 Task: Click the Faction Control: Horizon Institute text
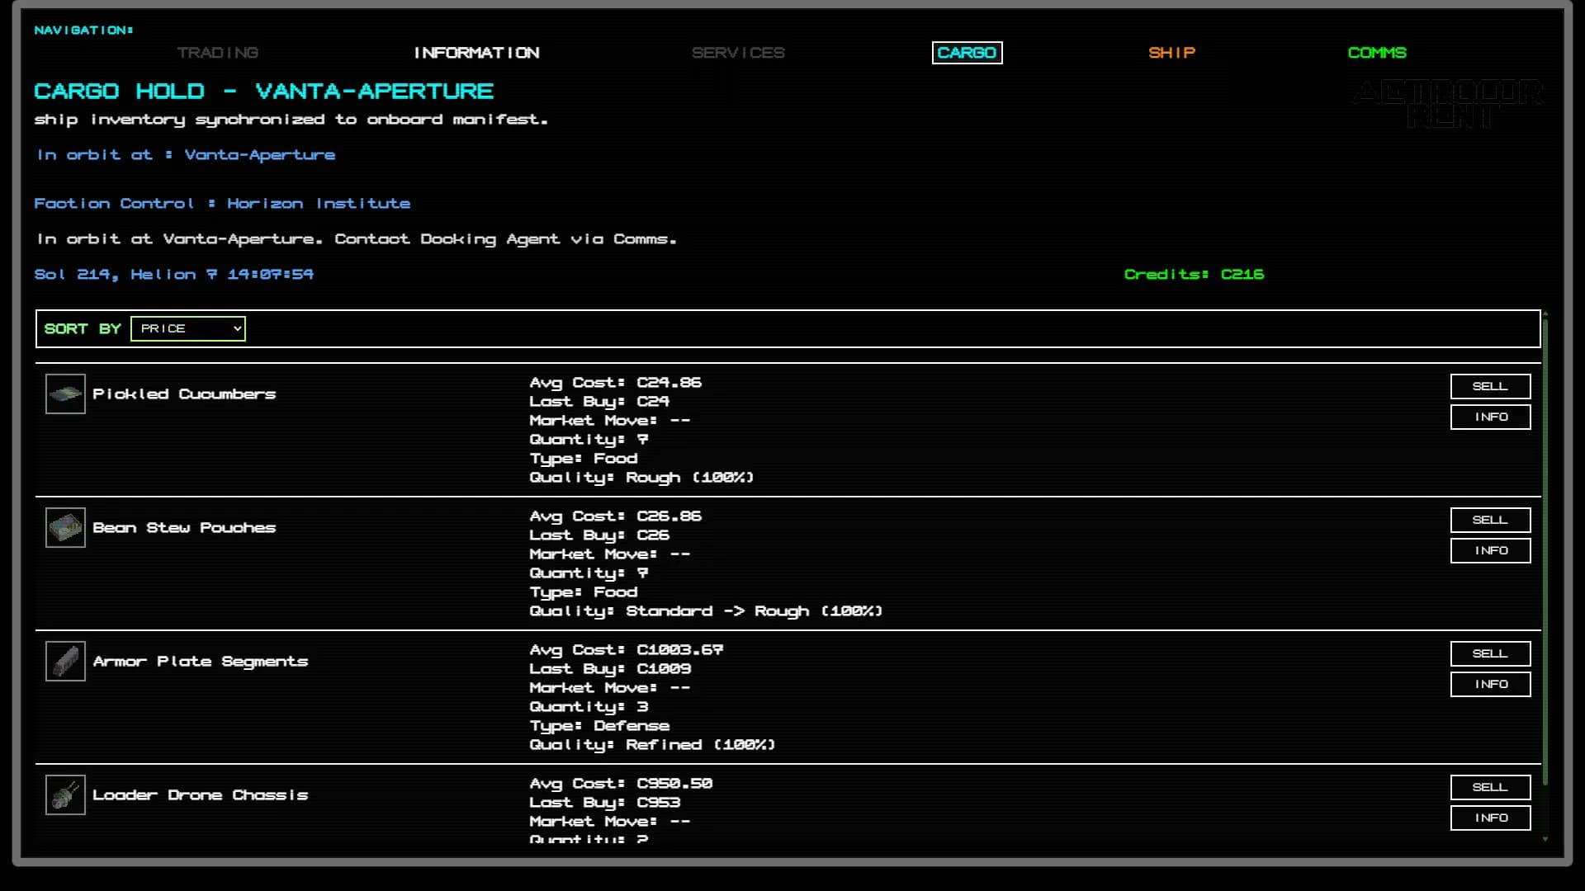tap(222, 203)
